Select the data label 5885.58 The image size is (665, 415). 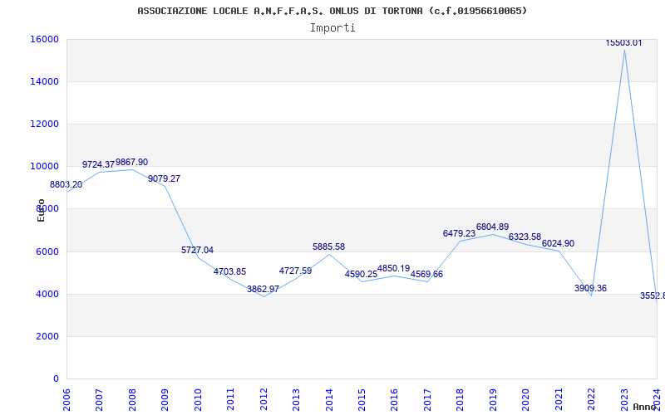328,247
